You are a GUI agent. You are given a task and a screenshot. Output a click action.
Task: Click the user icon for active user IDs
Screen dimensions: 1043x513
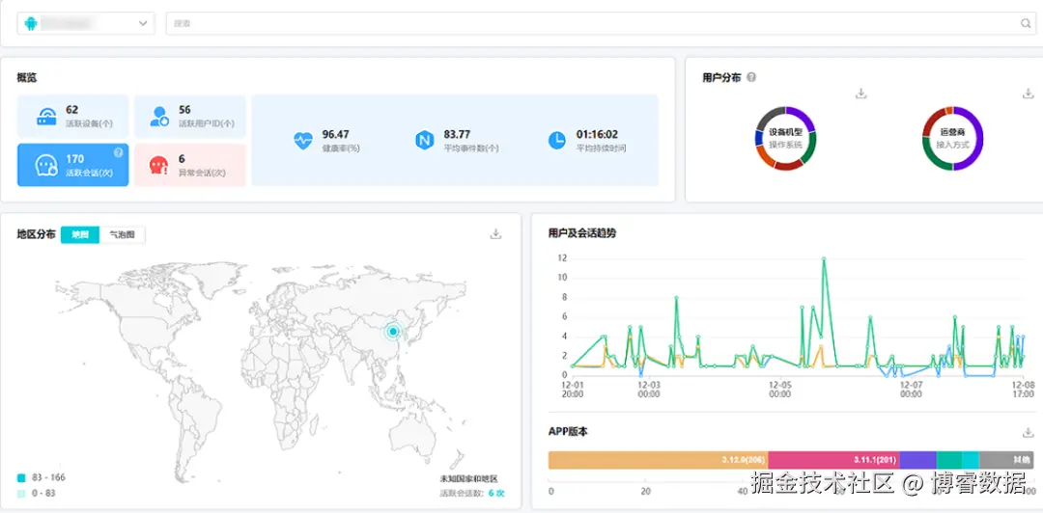coord(159,117)
